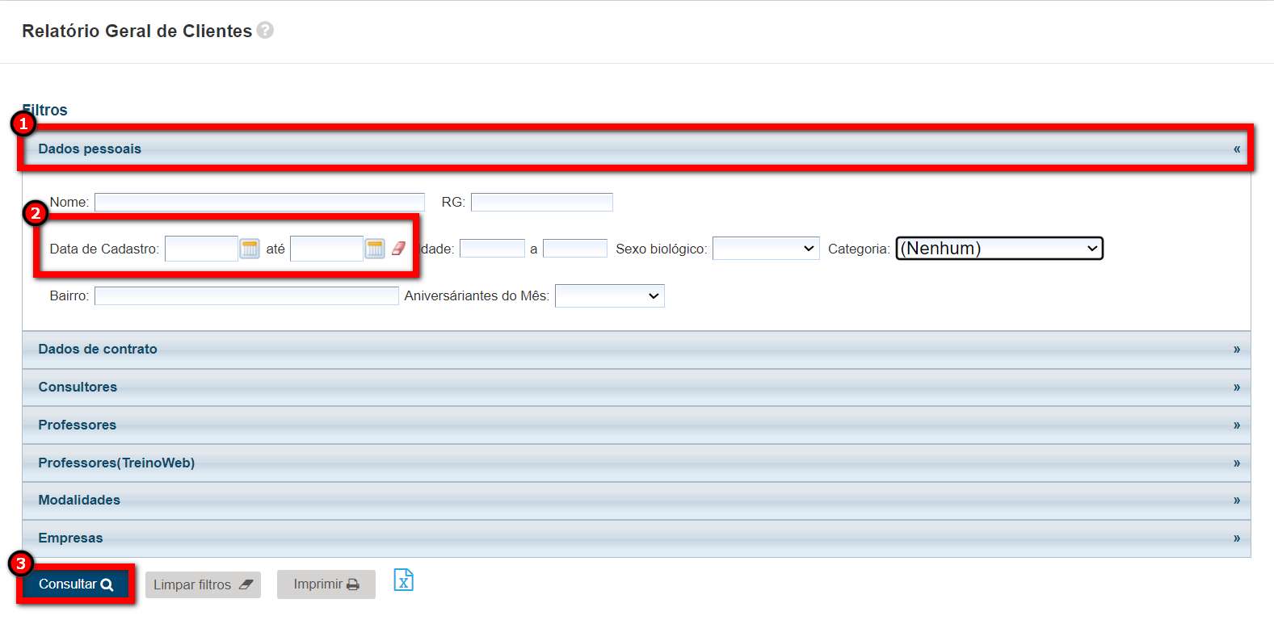The image size is (1274, 620).
Task: Collapse the Dados pessoais section
Action: coord(1236,149)
